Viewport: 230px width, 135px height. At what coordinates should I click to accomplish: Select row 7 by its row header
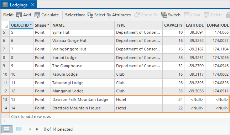tap(5, 49)
